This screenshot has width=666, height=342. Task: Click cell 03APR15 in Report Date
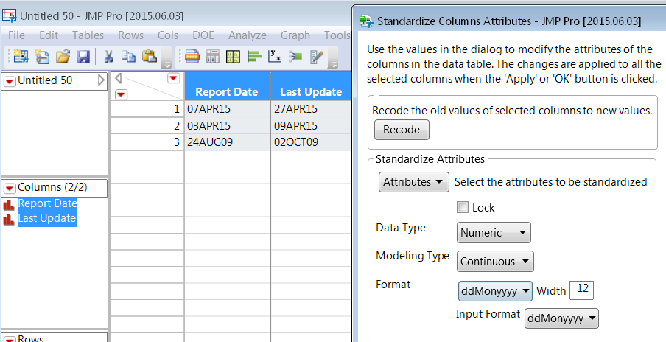[227, 126]
